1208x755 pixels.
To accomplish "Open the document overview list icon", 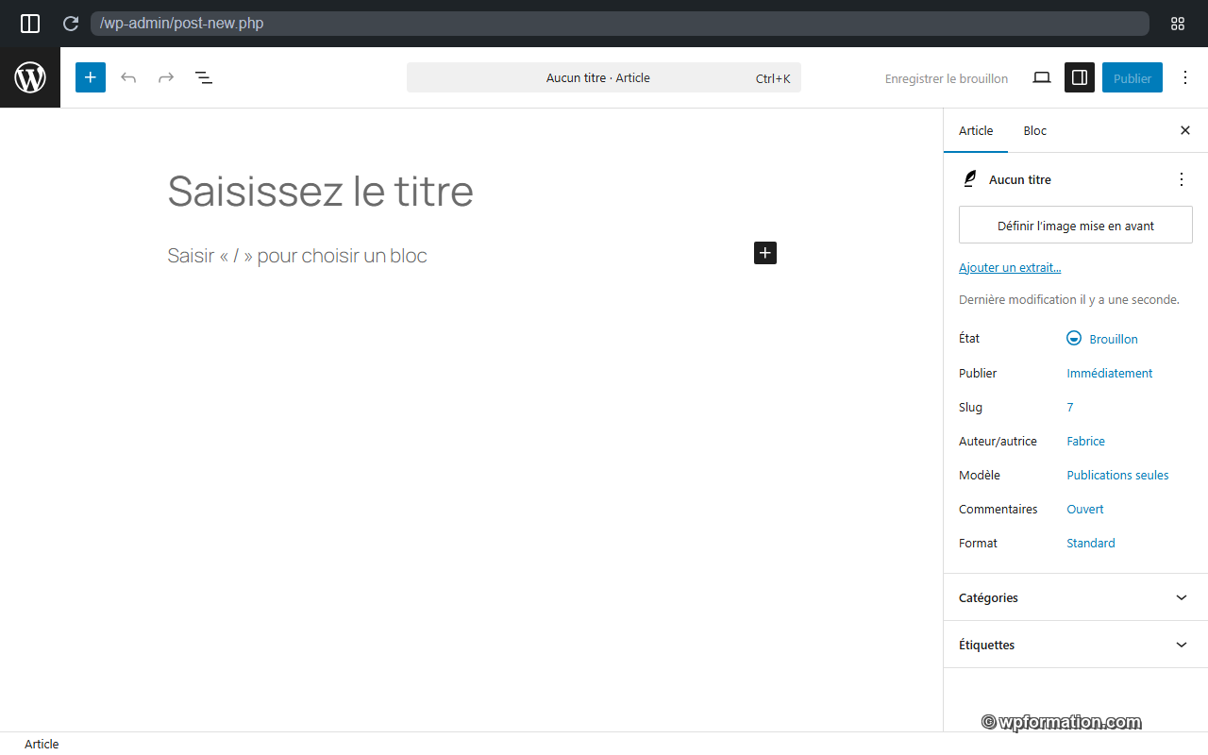I will (204, 77).
